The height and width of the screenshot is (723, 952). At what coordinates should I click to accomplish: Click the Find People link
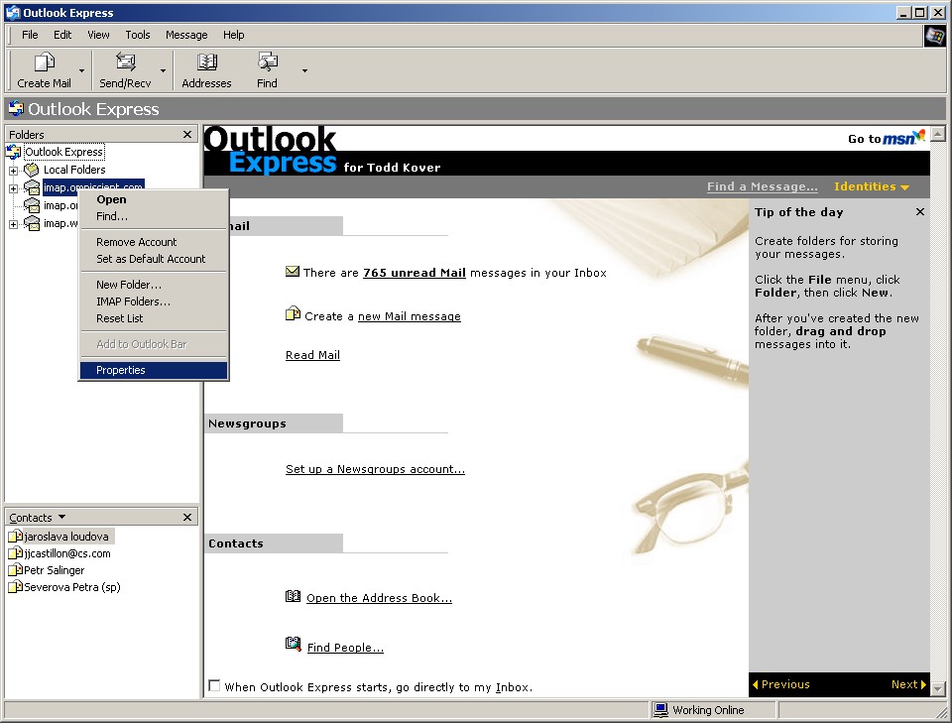pyautogui.click(x=345, y=648)
